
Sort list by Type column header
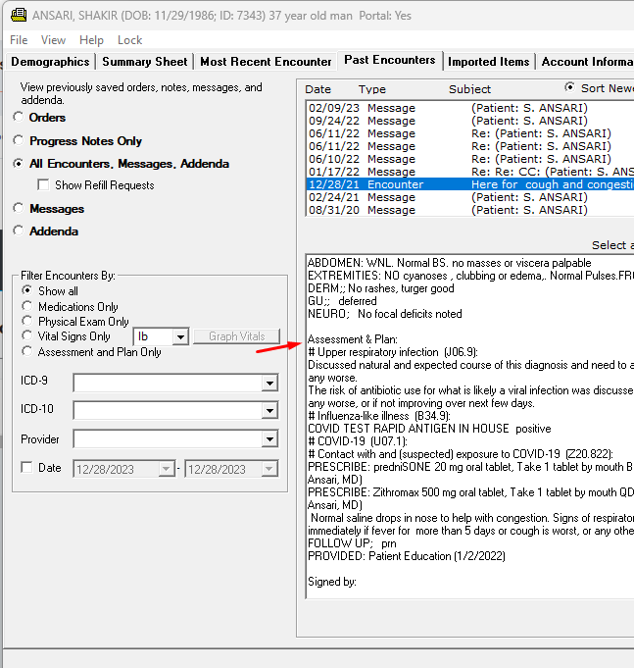point(372,89)
